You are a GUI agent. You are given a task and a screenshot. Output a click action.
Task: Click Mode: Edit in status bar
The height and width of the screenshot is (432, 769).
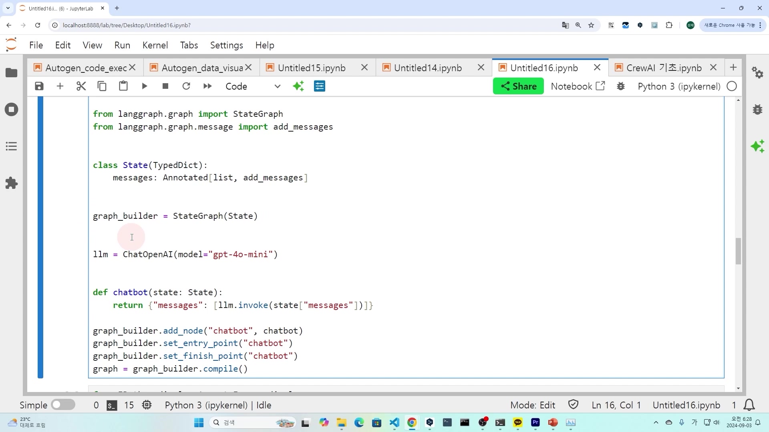[x=533, y=405]
